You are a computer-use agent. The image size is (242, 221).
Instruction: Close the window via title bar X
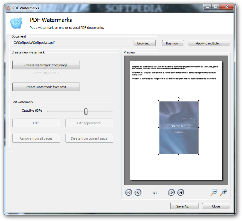pos(227,7)
